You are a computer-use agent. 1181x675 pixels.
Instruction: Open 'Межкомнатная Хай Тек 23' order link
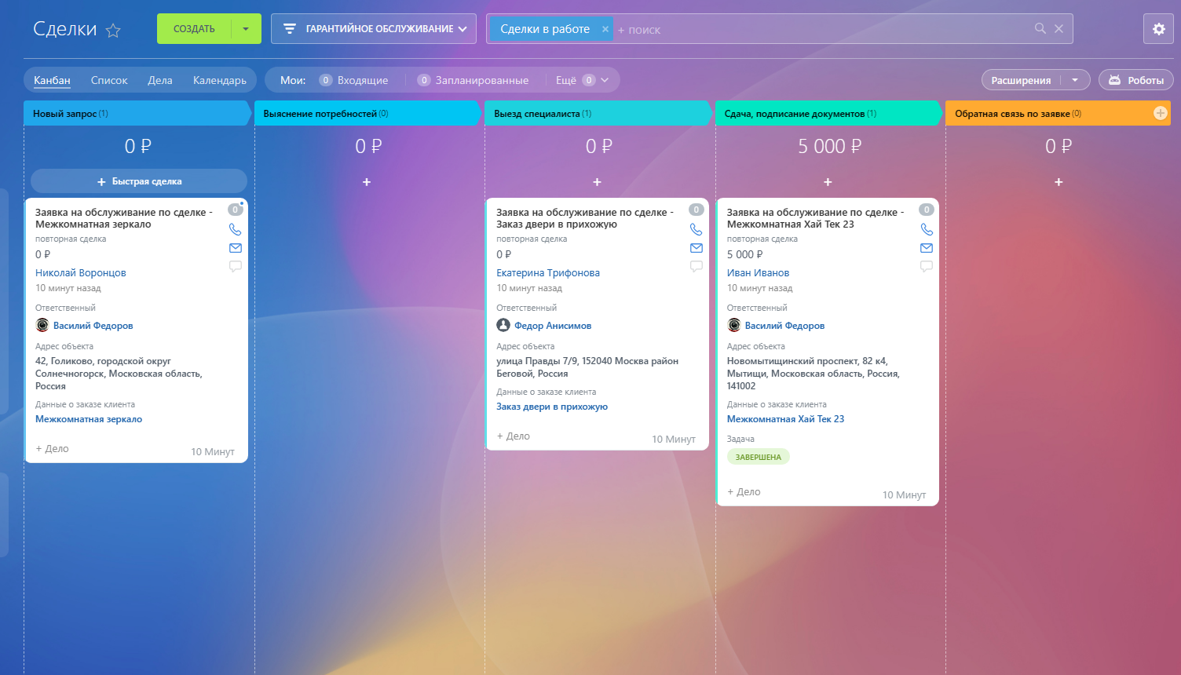(x=786, y=419)
